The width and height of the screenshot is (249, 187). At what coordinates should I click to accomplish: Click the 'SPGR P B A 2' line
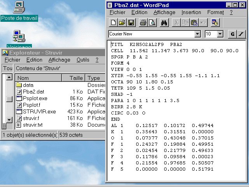(130, 57)
